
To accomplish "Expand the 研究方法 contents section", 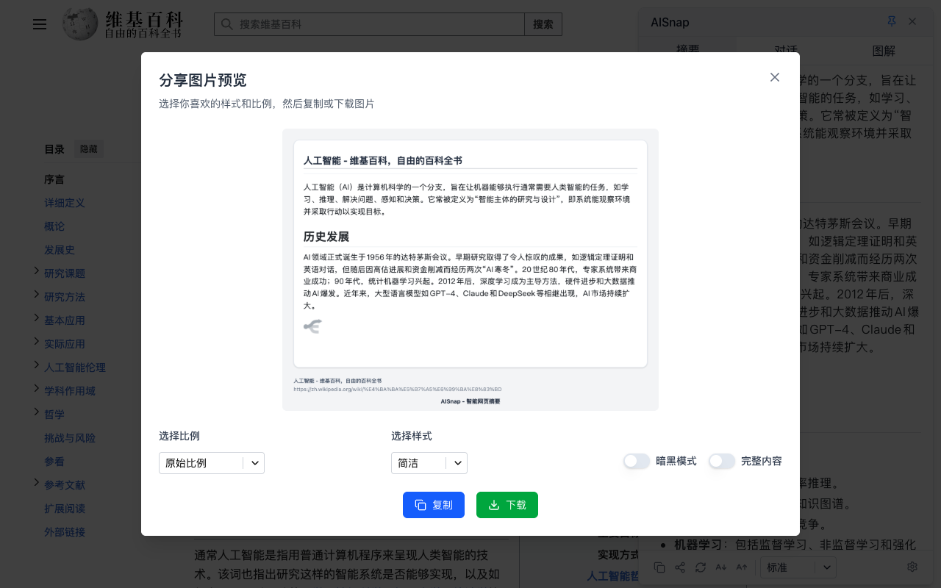I will (37, 295).
